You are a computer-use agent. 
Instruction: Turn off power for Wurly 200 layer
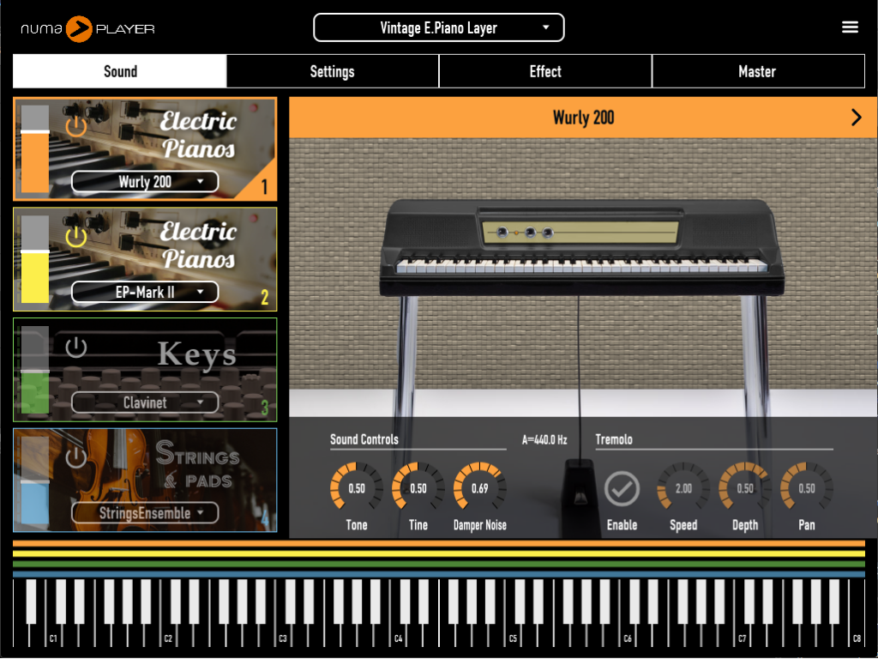pos(76,127)
